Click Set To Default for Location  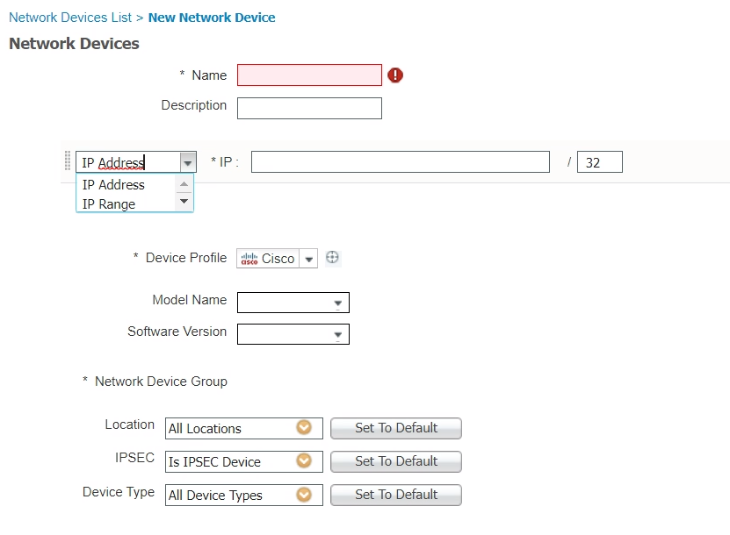[x=395, y=428]
